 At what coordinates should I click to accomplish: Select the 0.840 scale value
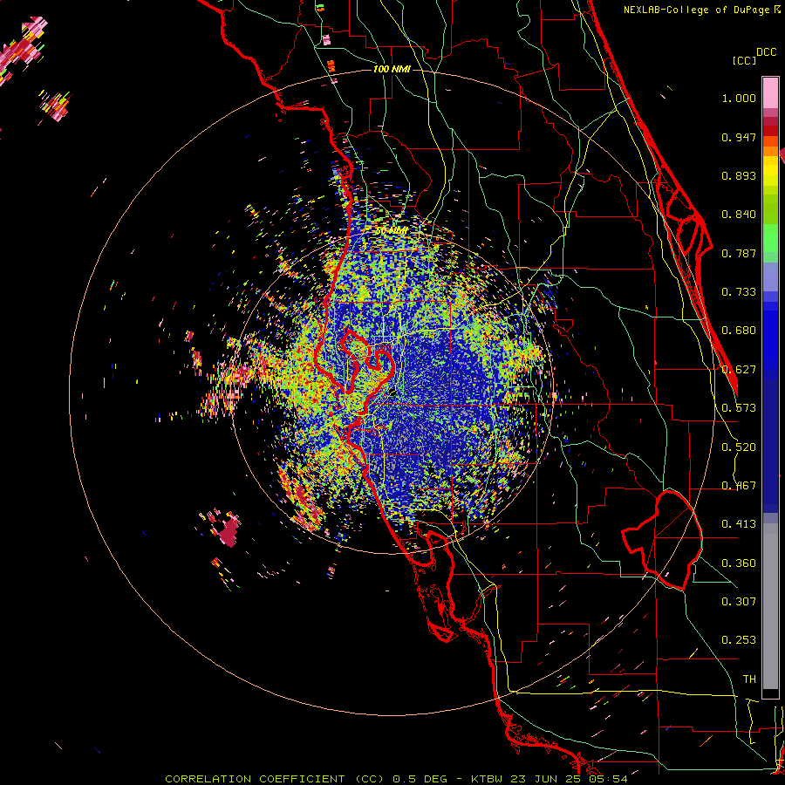pos(739,215)
